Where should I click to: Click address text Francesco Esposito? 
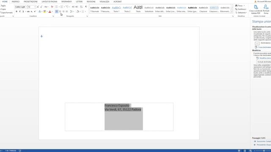(117, 106)
